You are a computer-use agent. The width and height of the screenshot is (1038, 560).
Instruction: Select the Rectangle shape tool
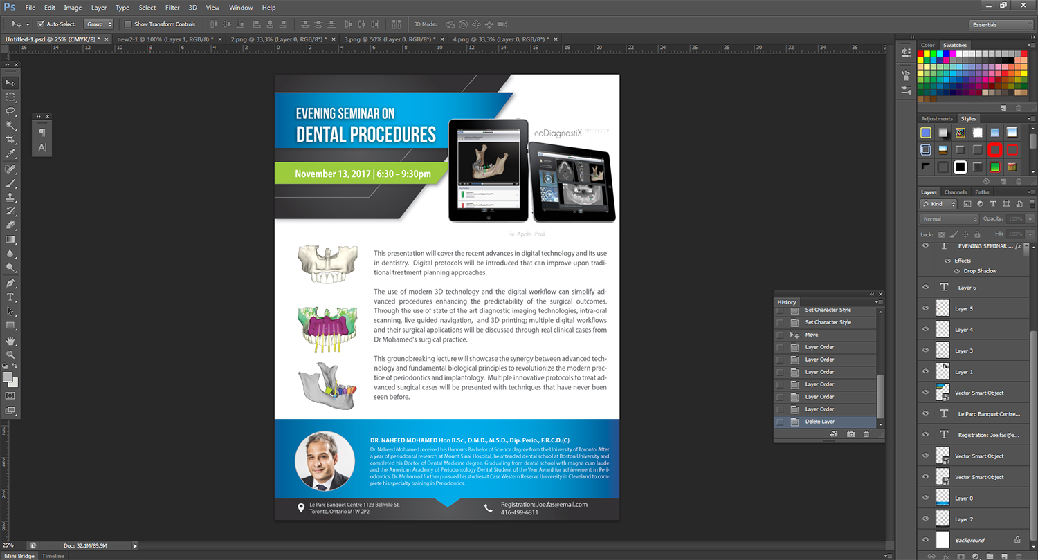click(10, 326)
